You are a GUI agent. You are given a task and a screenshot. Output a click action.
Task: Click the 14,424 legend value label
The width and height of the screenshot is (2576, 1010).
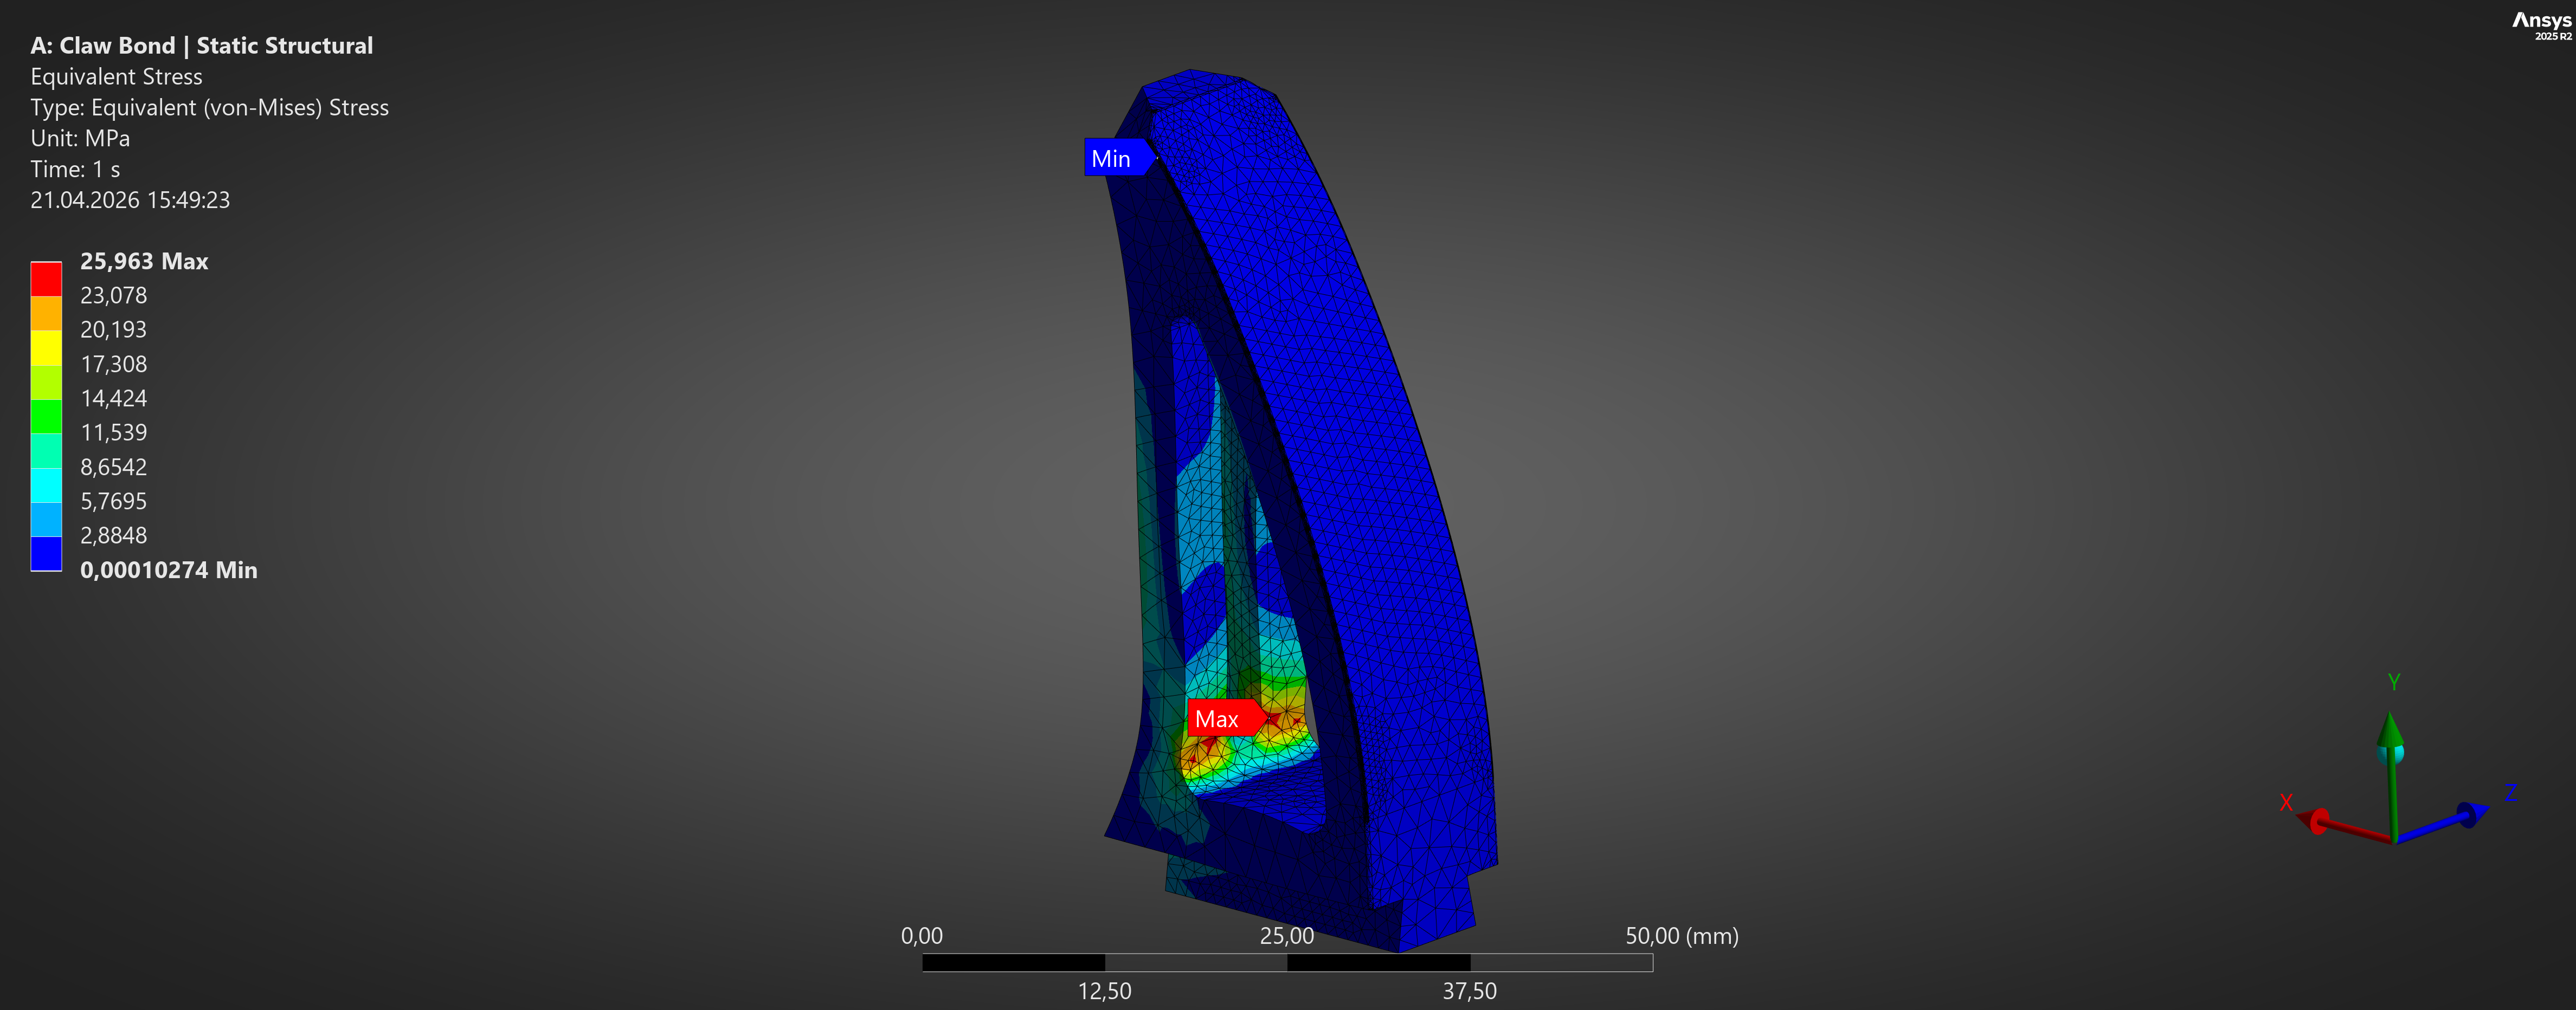pos(113,398)
